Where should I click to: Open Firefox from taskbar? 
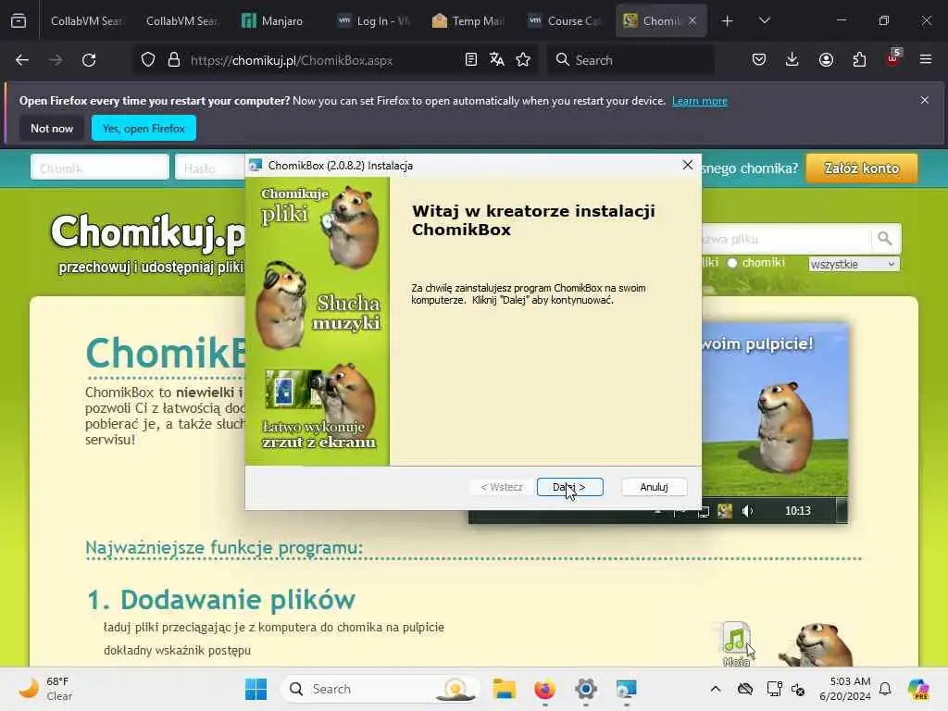pyautogui.click(x=544, y=689)
